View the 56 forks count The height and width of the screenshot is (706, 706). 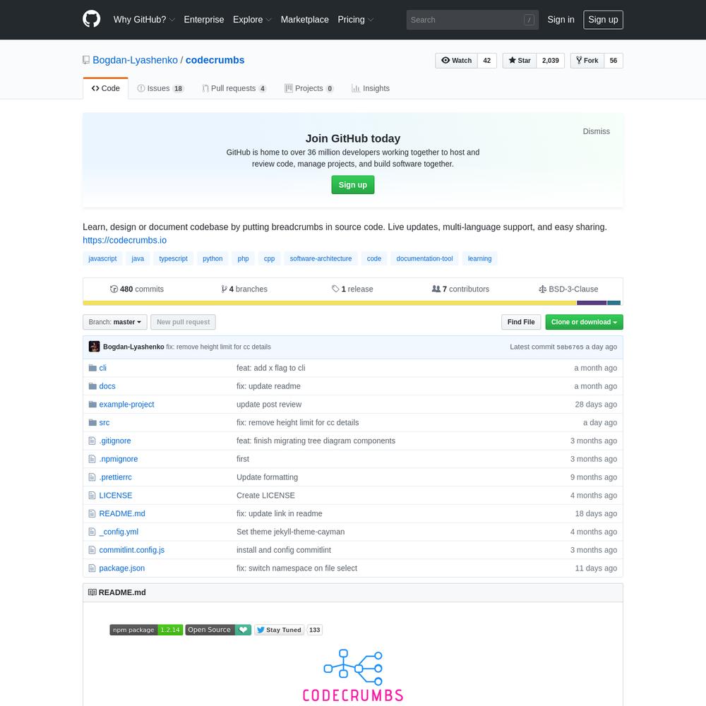(614, 60)
